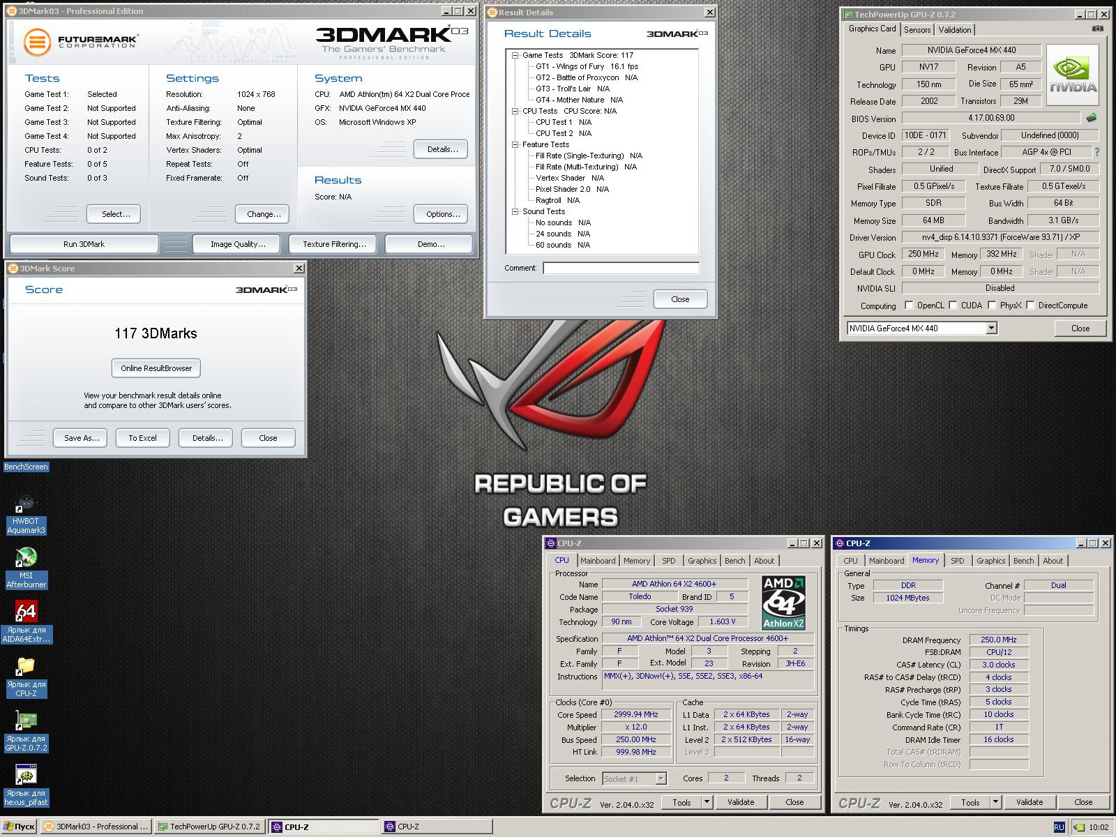
Task: Click Change settings button in 3DMark03
Action: coord(264,214)
